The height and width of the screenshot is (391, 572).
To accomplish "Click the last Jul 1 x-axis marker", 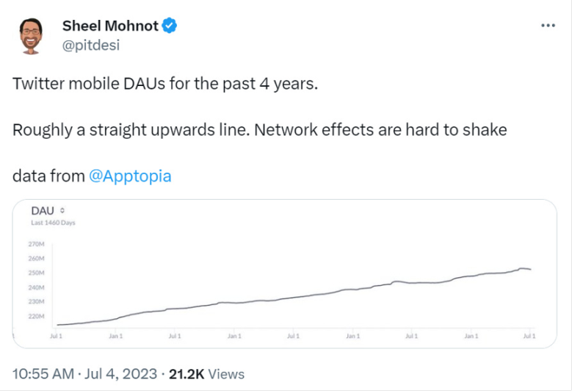I will (529, 336).
